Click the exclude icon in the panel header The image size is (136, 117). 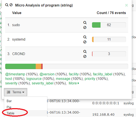11,5
